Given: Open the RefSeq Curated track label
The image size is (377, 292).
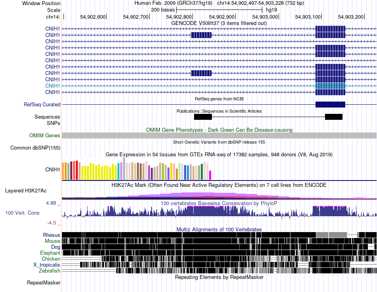Looking at the screenshot, I should pyautogui.click(x=42, y=105).
